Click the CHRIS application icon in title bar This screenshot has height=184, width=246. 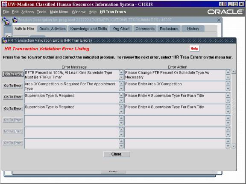coord(4,4)
